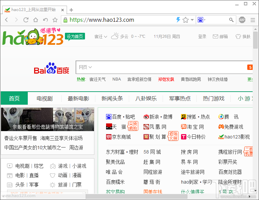Select the 首页 tab
Viewport: 259px width, 200px height.
(14, 98)
